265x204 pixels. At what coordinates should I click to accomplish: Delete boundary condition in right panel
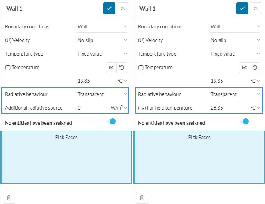[x=142, y=197]
